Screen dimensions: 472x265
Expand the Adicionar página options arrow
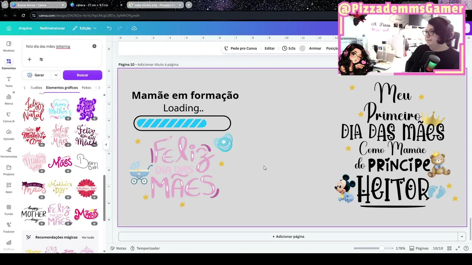coord(462,237)
